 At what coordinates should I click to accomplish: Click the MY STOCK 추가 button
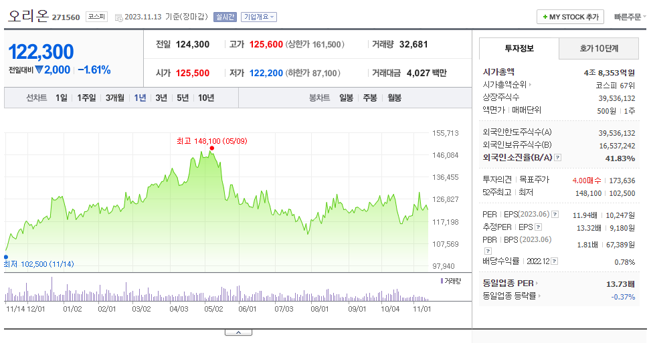pos(570,17)
